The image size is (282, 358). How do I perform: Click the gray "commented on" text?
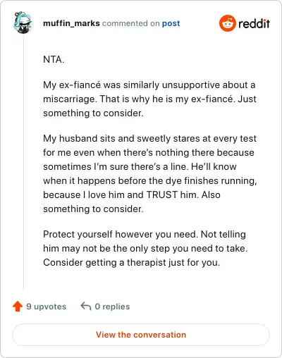click(131, 23)
